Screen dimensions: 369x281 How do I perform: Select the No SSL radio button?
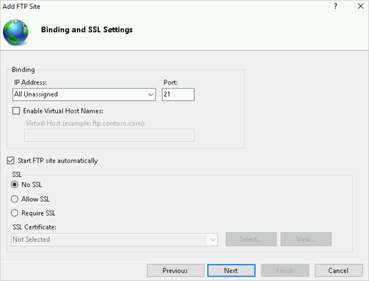[x=15, y=184]
